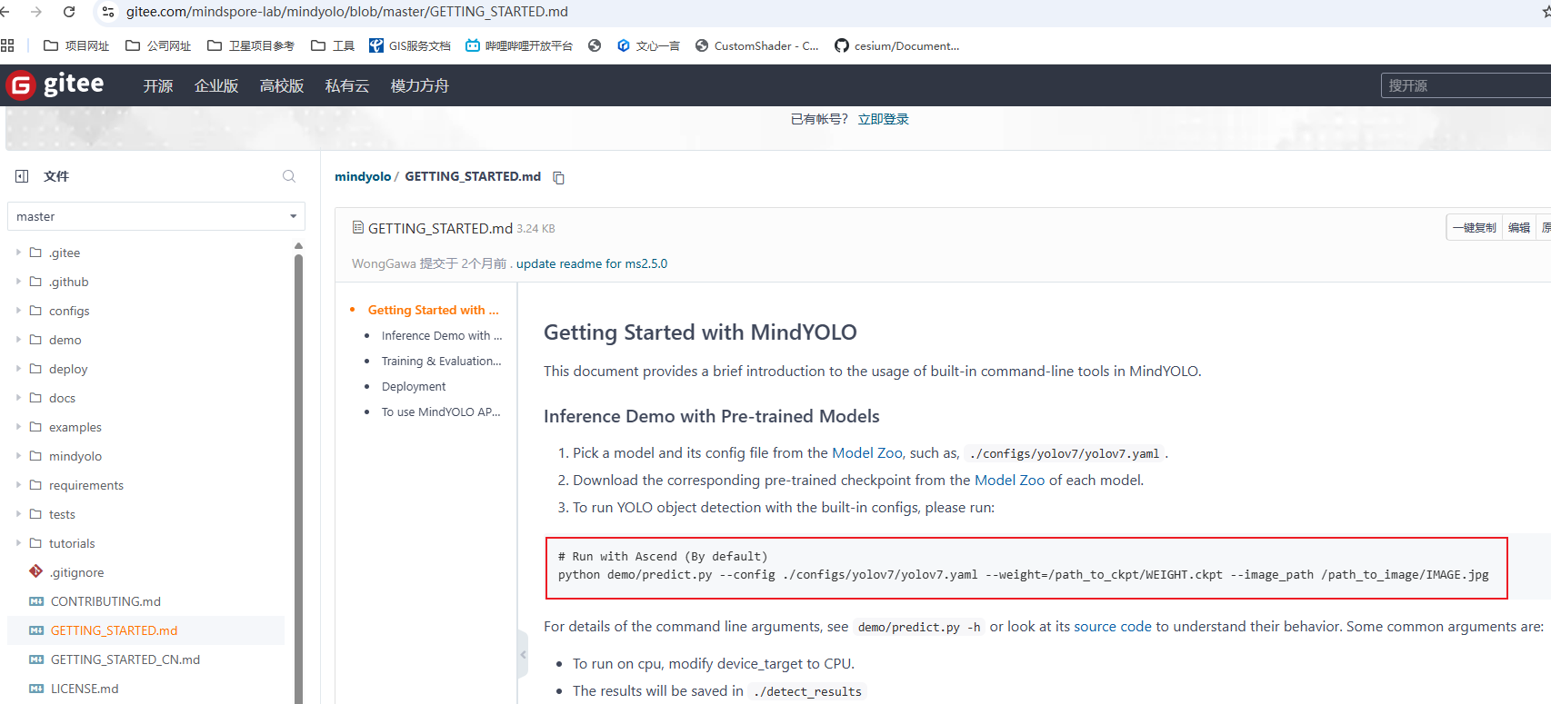Click the 立即登录 login link
1551x704 pixels.
[x=884, y=119]
